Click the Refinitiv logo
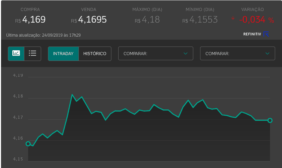Screen dimensions: 282x168 256,34
